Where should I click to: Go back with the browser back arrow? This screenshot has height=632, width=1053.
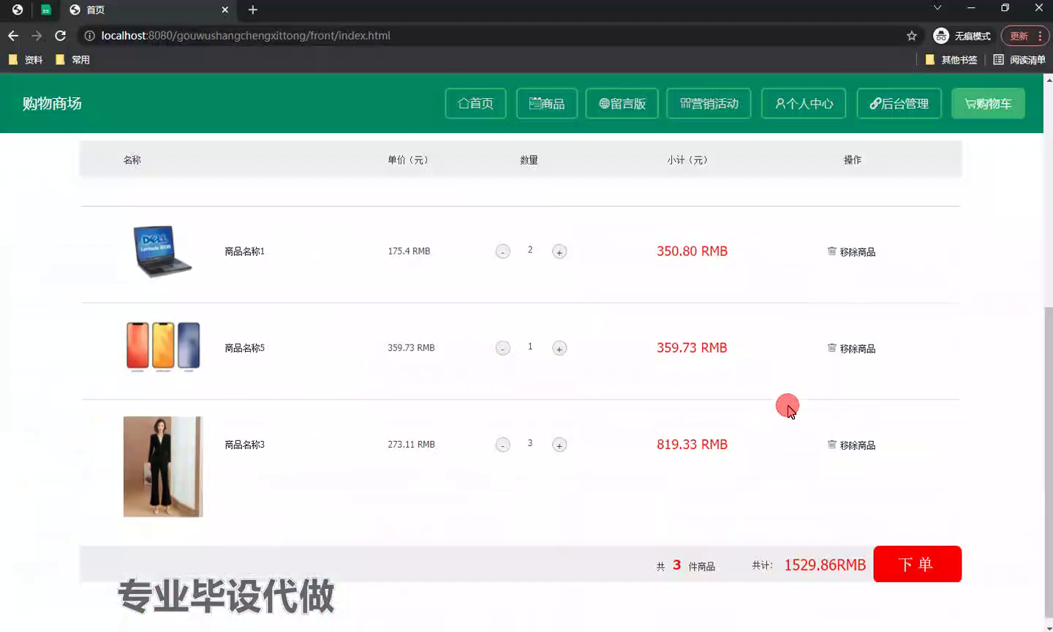(13, 36)
